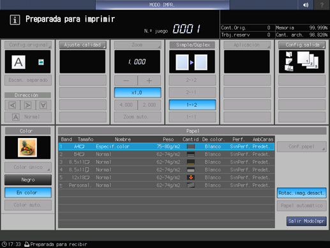This screenshot has height=248, width=330.
Task: Select 1->1 simplex mode
Action: pyautogui.click(x=192, y=117)
